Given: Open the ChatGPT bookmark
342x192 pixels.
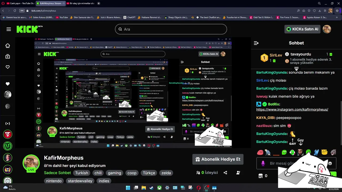Looking at the screenshot, I should click(130, 17).
